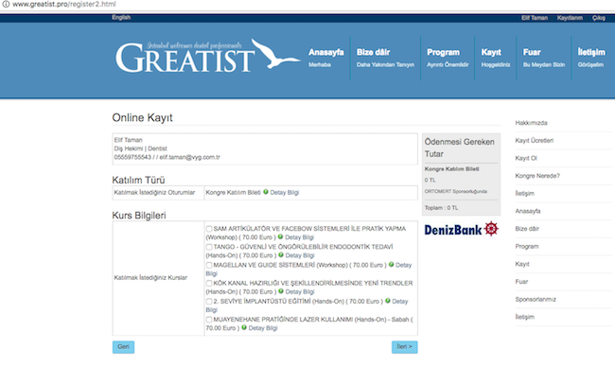Check the KÖK KANAL HAZIRLIĞI course
Viewport: 615px width, 366px height.
pos(209,284)
